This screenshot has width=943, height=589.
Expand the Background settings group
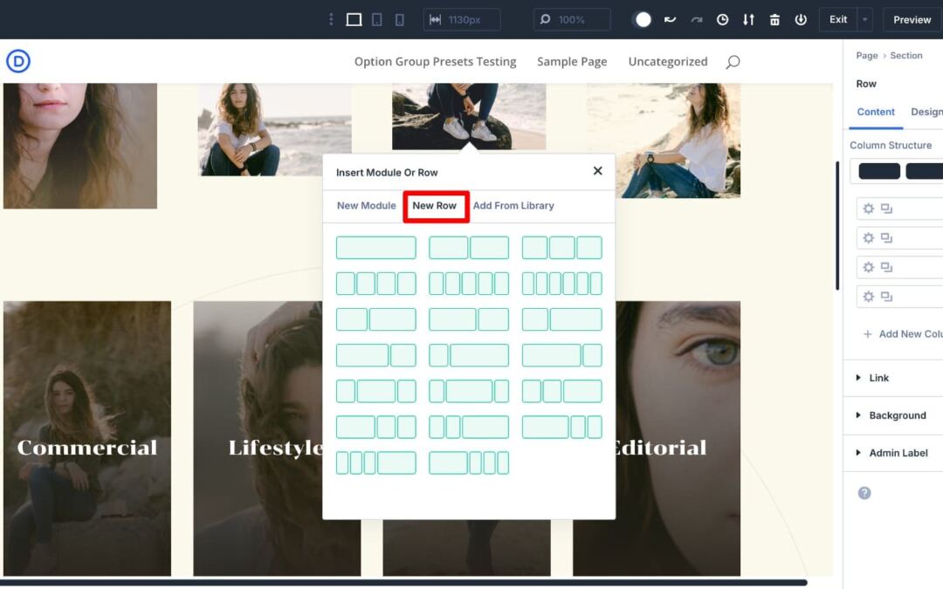click(x=897, y=415)
